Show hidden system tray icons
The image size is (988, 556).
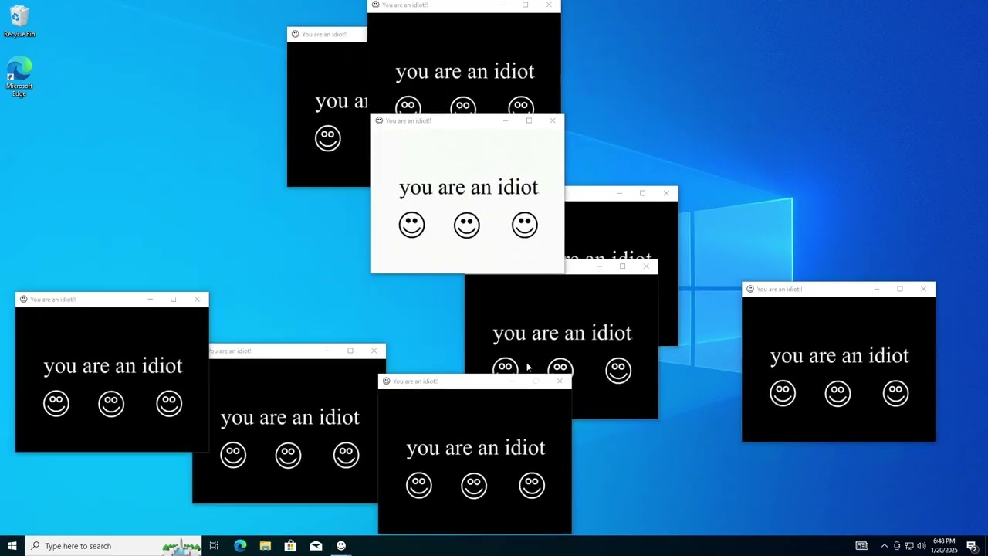tap(885, 546)
